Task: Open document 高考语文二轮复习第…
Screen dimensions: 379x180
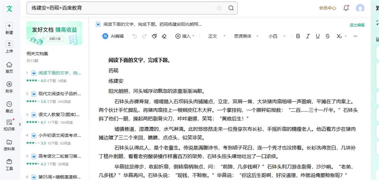Action: tap(60, 156)
